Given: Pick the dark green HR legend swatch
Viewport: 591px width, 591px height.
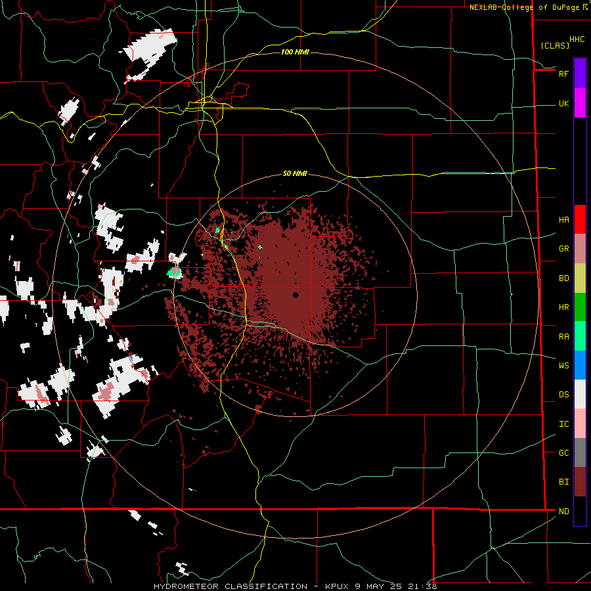Looking at the screenshot, I should pyautogui.click(x=580, y=307).
